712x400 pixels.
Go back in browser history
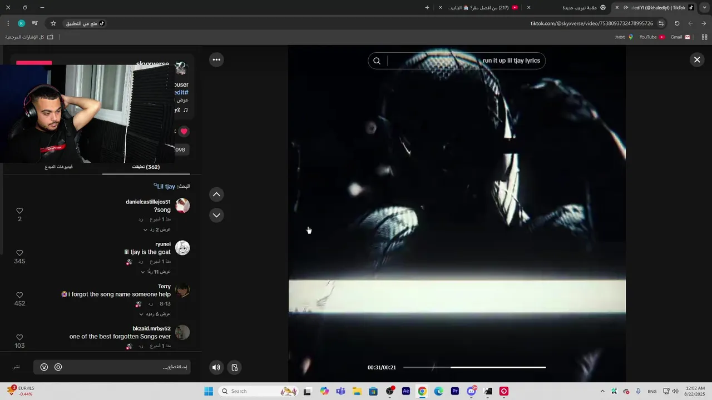(x=704, y=23)
